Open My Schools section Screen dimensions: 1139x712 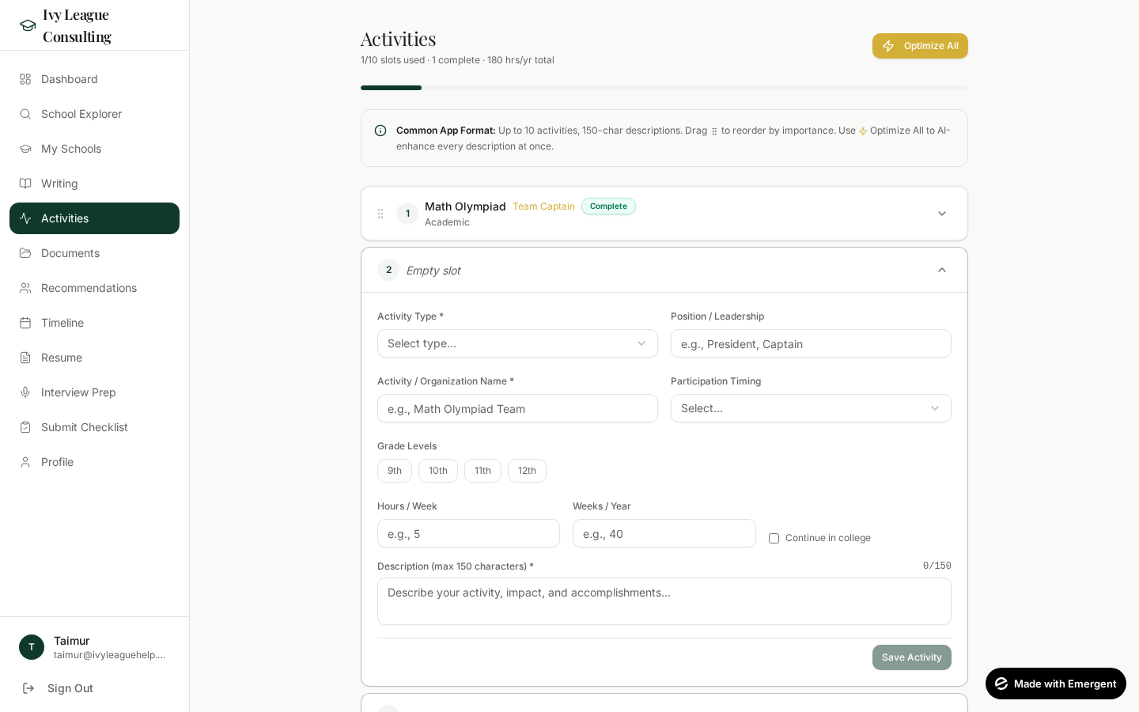pos(94,149)
